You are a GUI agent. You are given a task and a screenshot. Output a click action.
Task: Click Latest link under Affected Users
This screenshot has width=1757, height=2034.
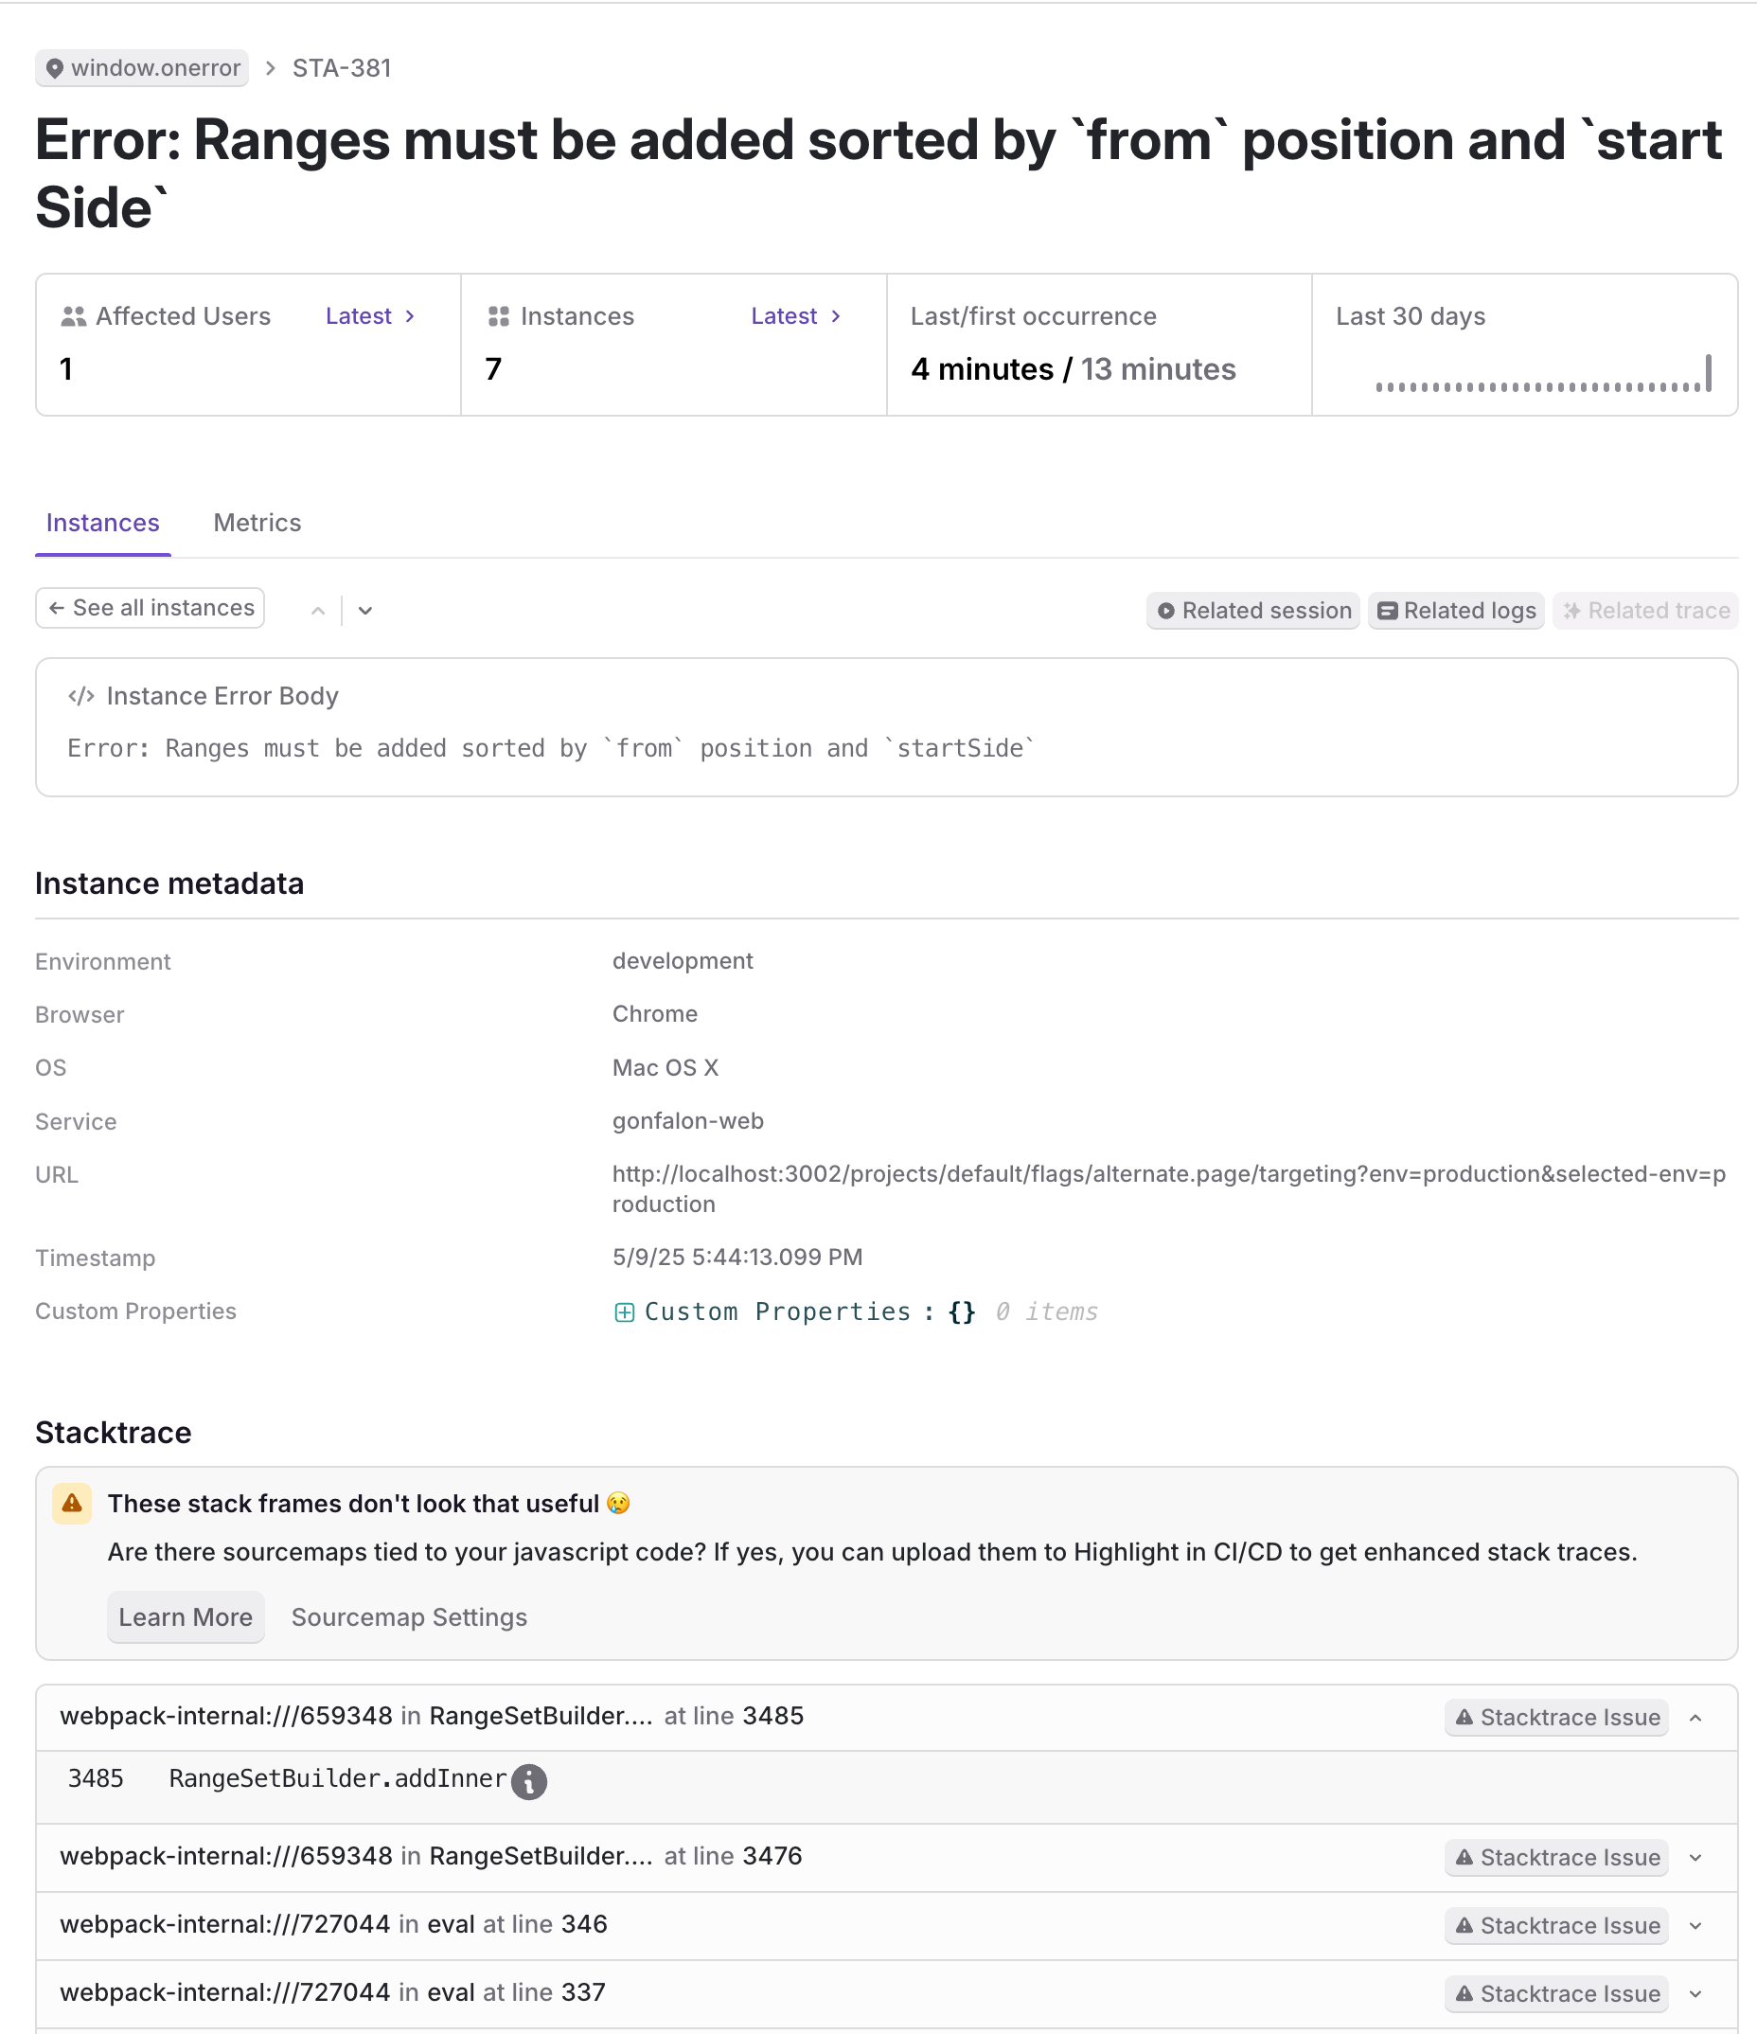[x=370, y=316]
